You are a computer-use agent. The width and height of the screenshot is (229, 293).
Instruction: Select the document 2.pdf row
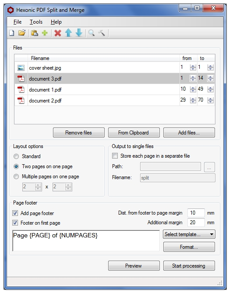click(x=115, y=100)
